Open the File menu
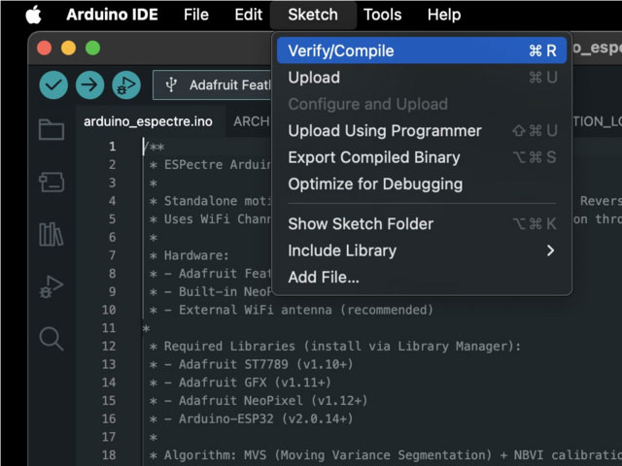This screenshot has width=622, height=466. [x=196, y=15]
